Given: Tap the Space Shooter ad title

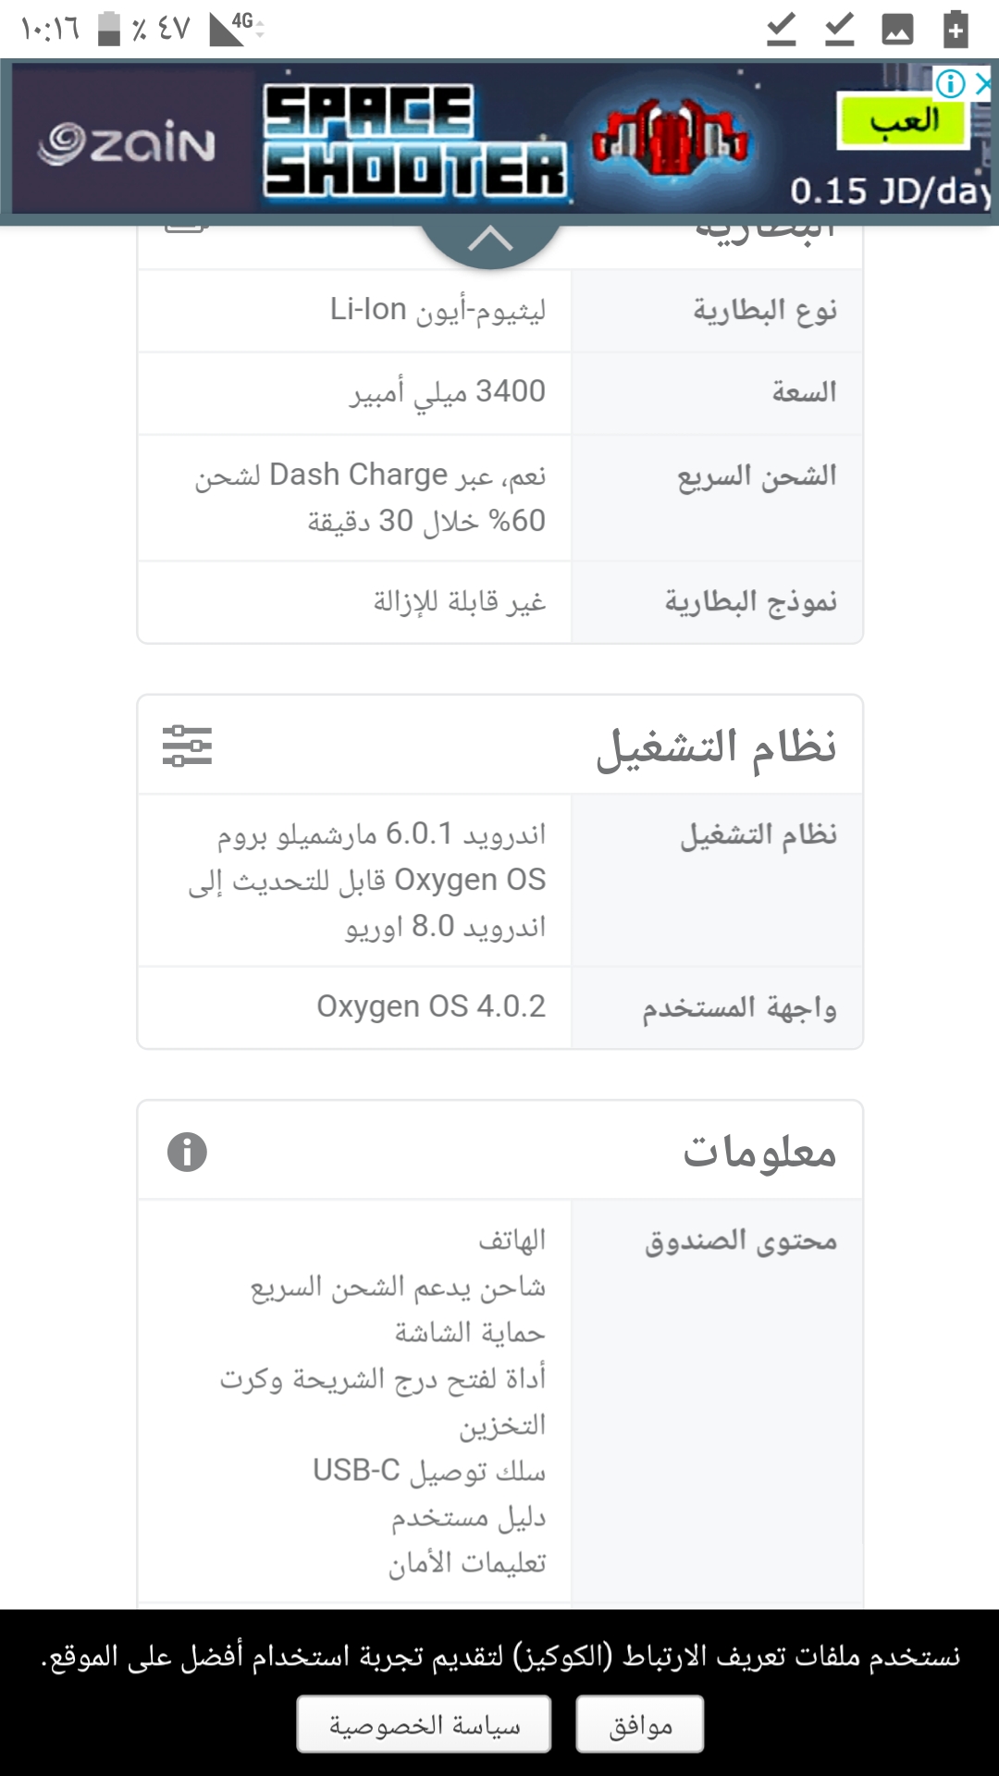Looking at the screenshot, I should 414,141.
